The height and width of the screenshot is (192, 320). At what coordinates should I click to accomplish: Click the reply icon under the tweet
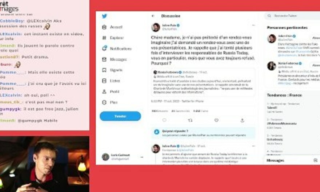point(164,120)
